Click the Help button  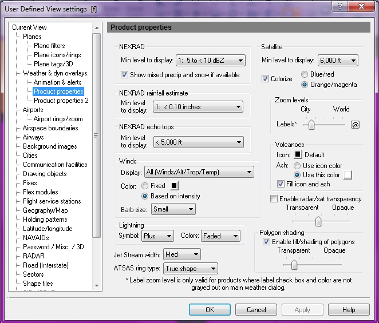(x=349, y=309)
